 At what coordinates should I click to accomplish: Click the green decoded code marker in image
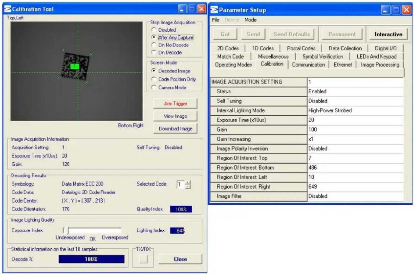[75, 66]
